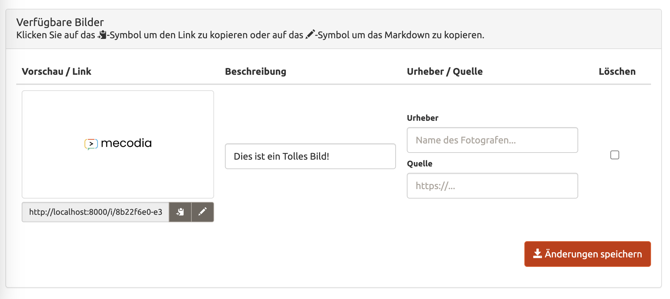670x299 pixels.
Task: Click the mecodia speech-bubble logo icon
Action: (x=91, y=144)
